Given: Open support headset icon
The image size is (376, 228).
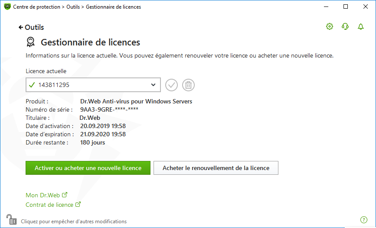Looking at the screenshot, I should point(345,26).
